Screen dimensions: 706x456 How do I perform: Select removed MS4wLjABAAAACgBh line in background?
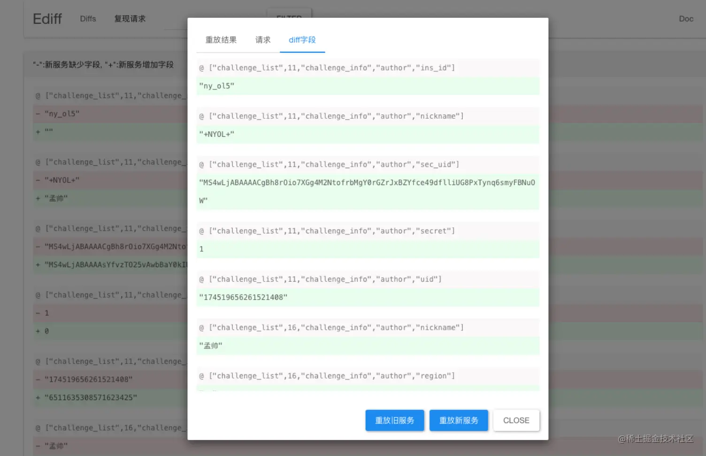110,247
